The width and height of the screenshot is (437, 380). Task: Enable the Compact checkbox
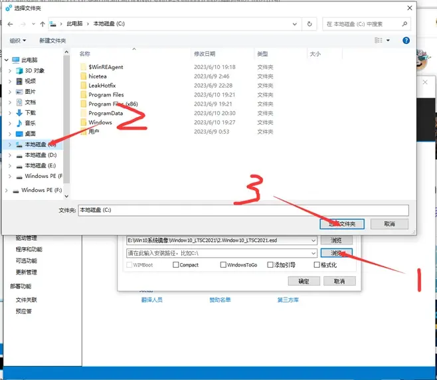tap(175, 264)
